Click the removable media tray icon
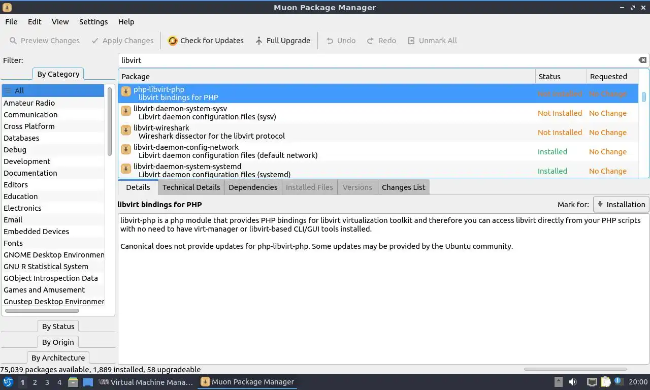Image resolution: width=650 pixels, height=390 pixels. coord(558,382)
